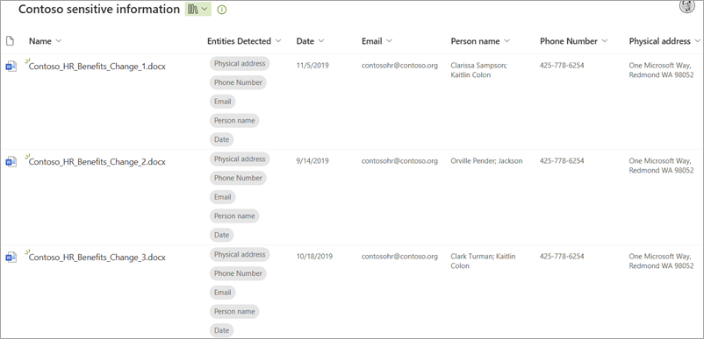
Task: Open the Phone Number column dropdown
Action: [574, 41]
